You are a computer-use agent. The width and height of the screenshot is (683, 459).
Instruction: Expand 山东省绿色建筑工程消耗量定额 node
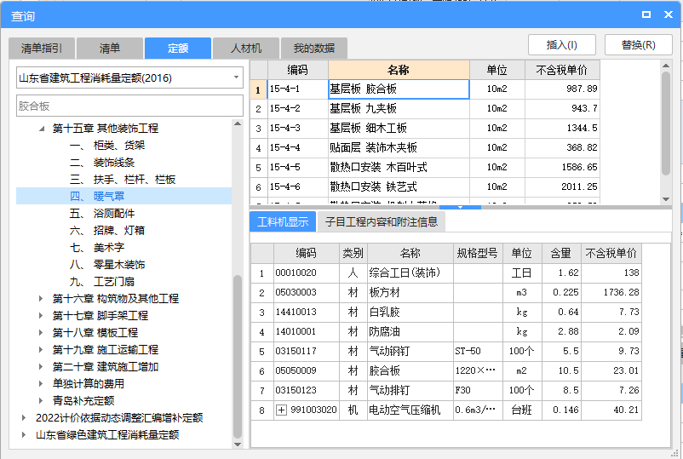[24, 434]
